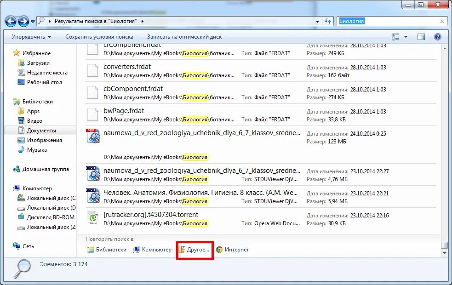Click breadcrumb Результаты поиска в "Биология"
This screenshot has height=285, width=452.
pyautogui.click(x=96, y=21)
